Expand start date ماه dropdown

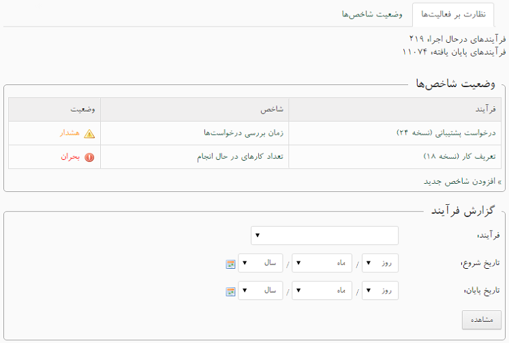(322, 263)
